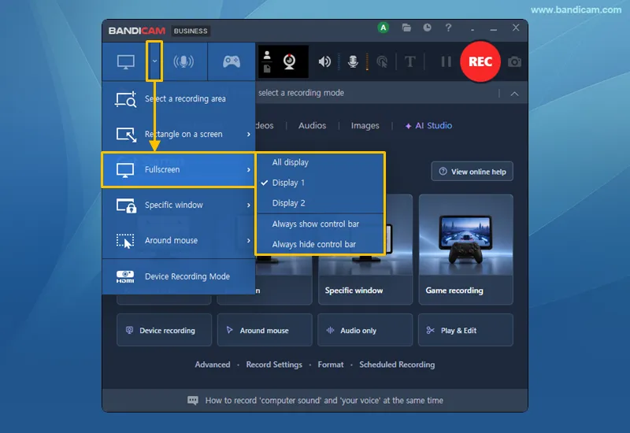Viewport: 630px width, 433px height.
Task: Click the waveform icon on Audio only
Action: click(330, 330)
